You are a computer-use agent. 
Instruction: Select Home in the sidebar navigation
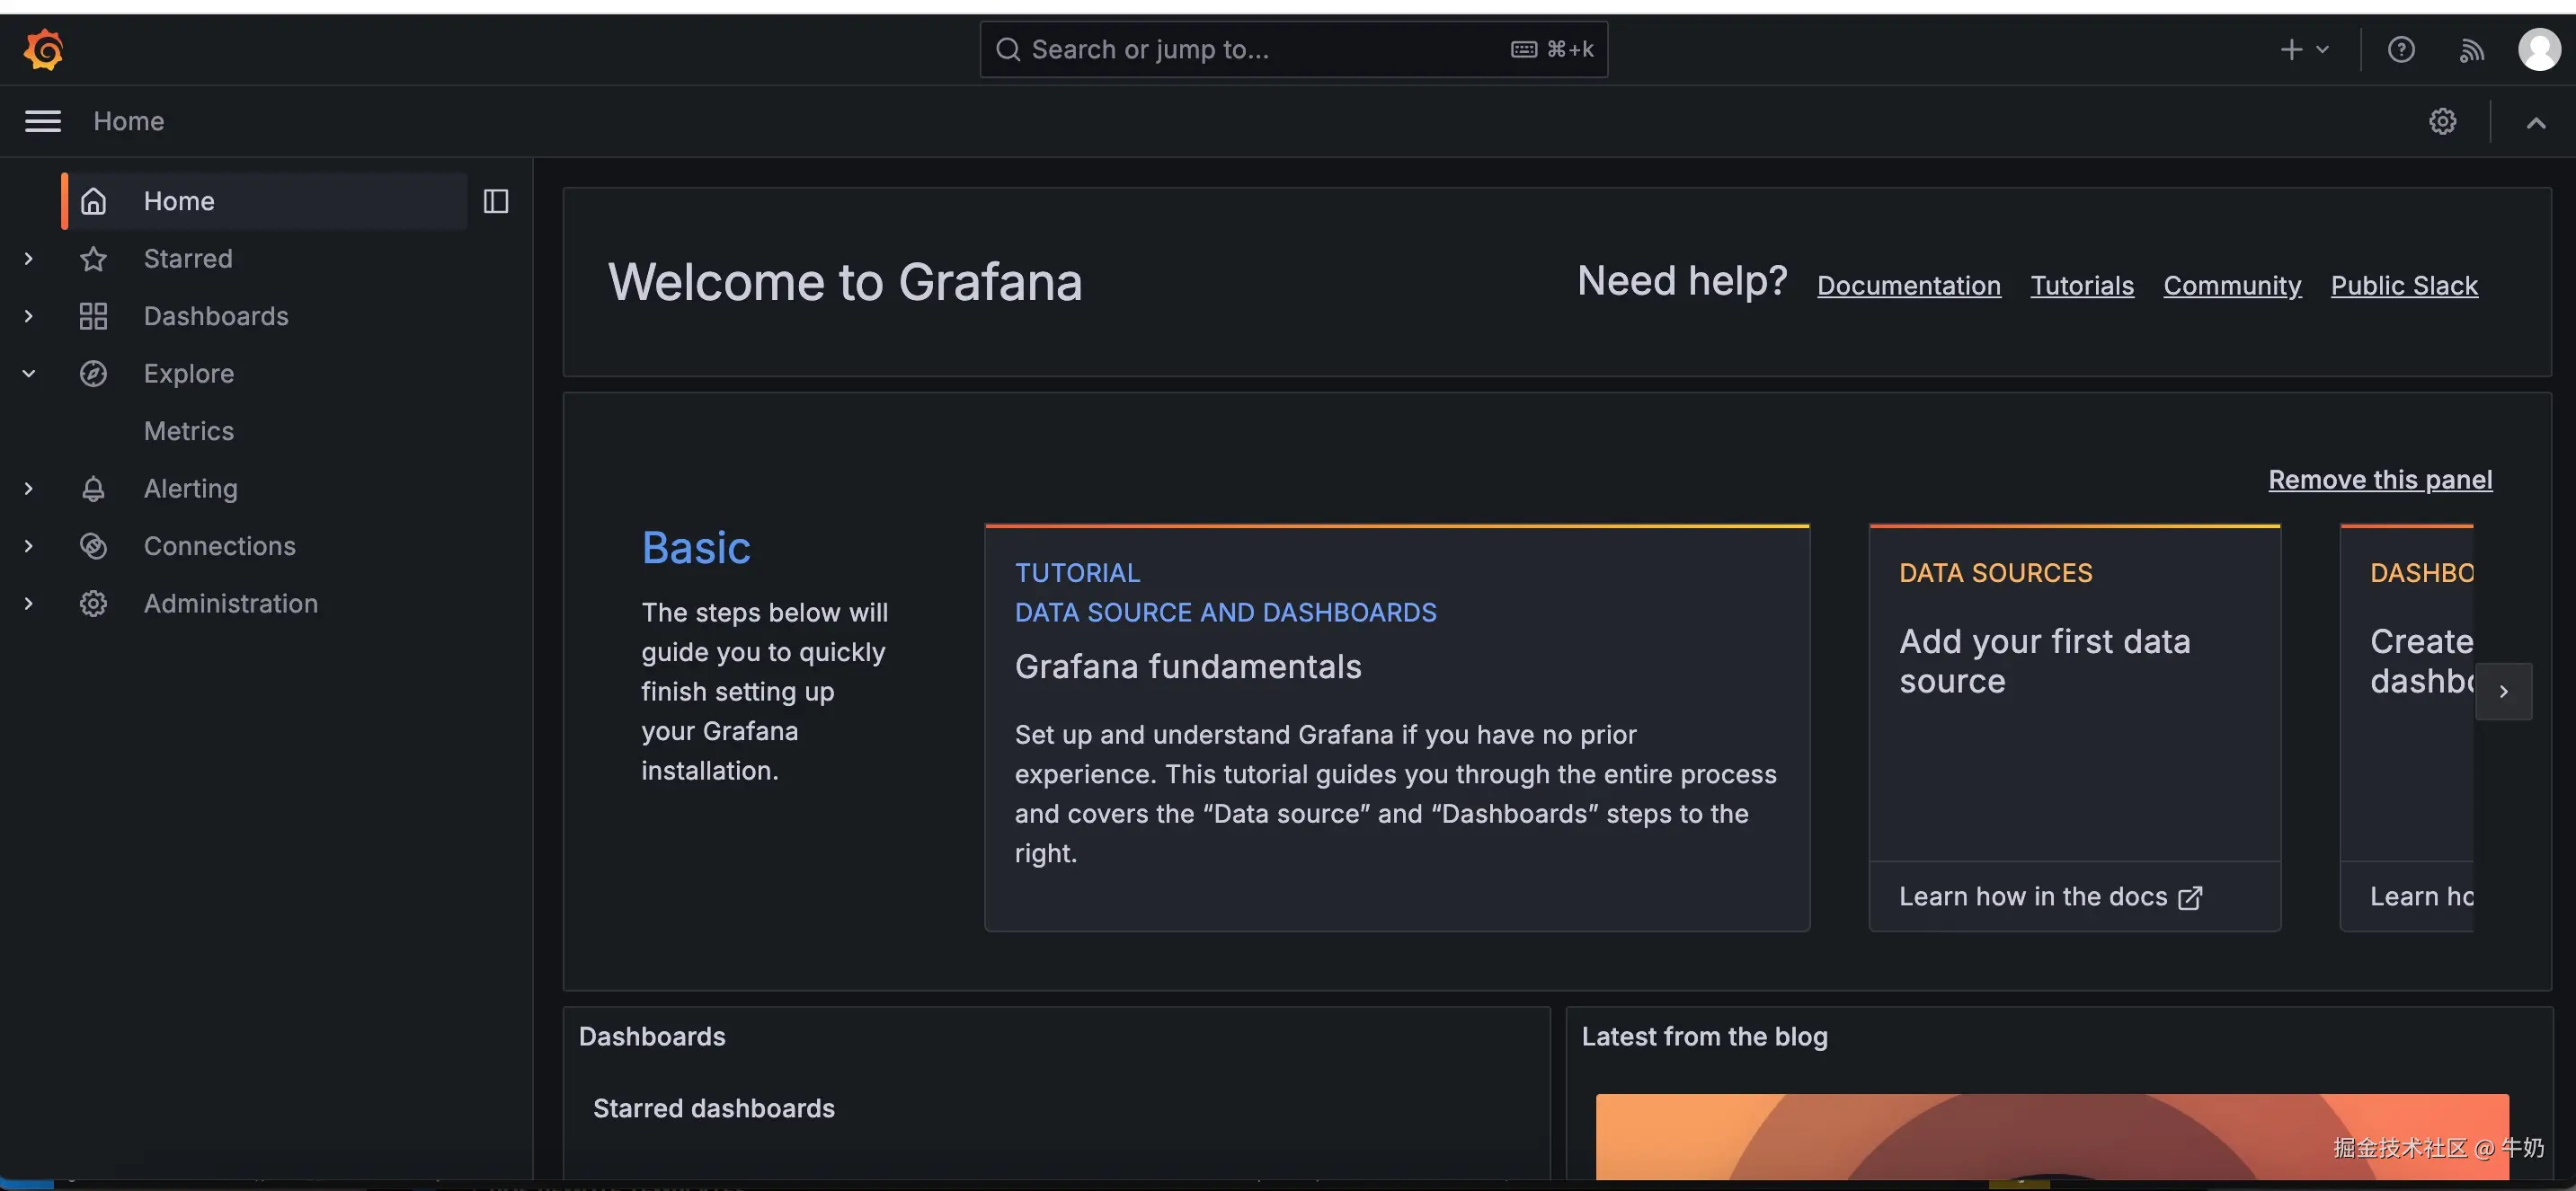[178, 201]
